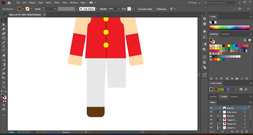This screenshot has width=253, height=135.
Task: Expand the Kaki kiri layer
Action: click(220, 108)
